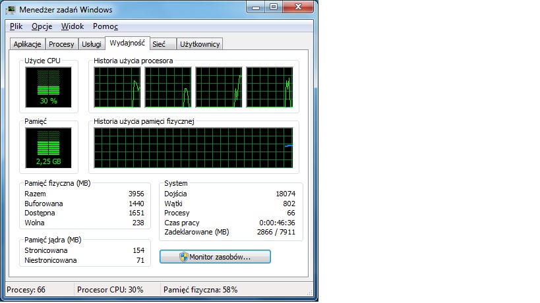The width and height of the screenshot is (540, 303).
Task: Click the Stronicowana label
Action: click(x=45, y=250)
